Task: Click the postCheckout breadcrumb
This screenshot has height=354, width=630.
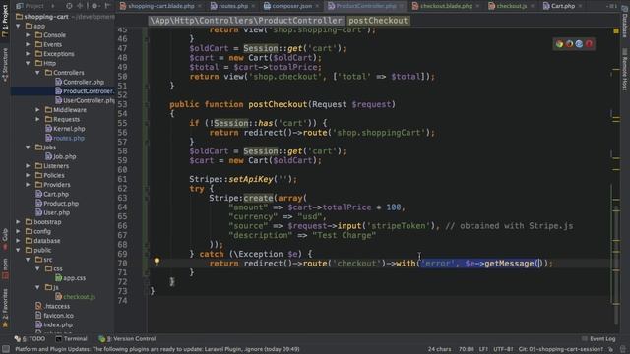Action: [x=378, y=21]
